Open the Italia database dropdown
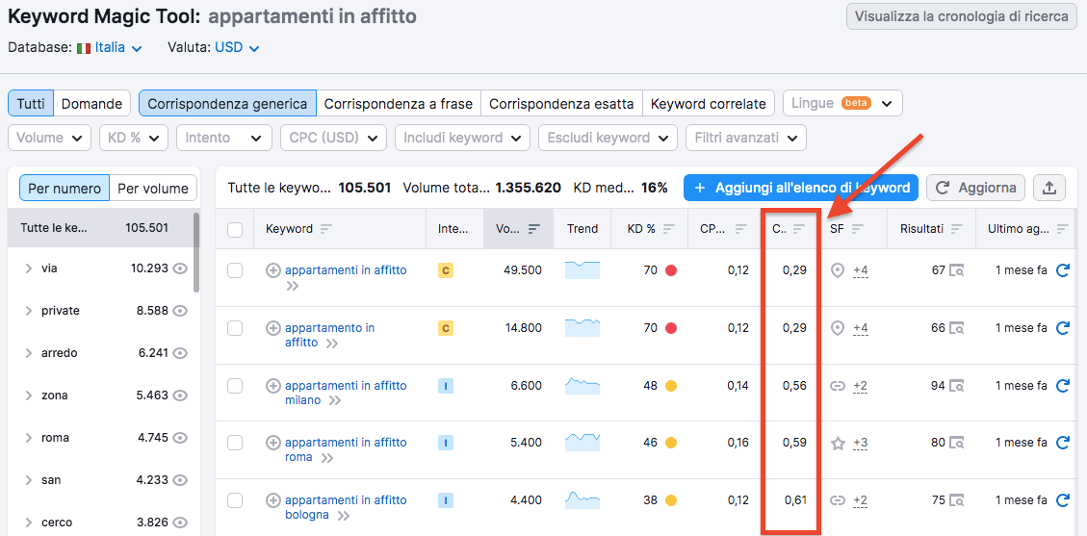Viewport: 1087px width, 536px height. pos(110,47)
